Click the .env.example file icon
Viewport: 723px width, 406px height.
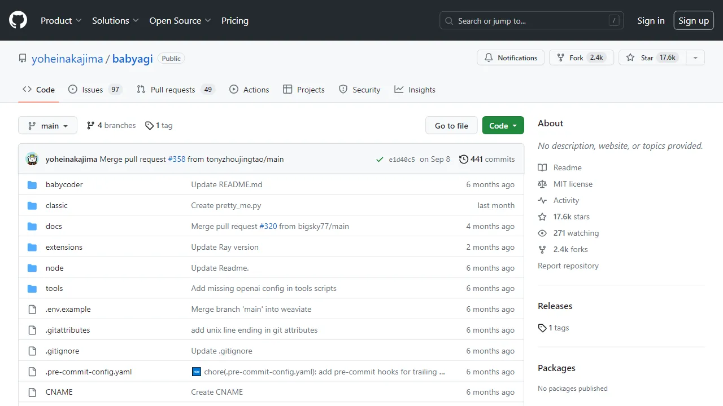[x=32, y=309]
